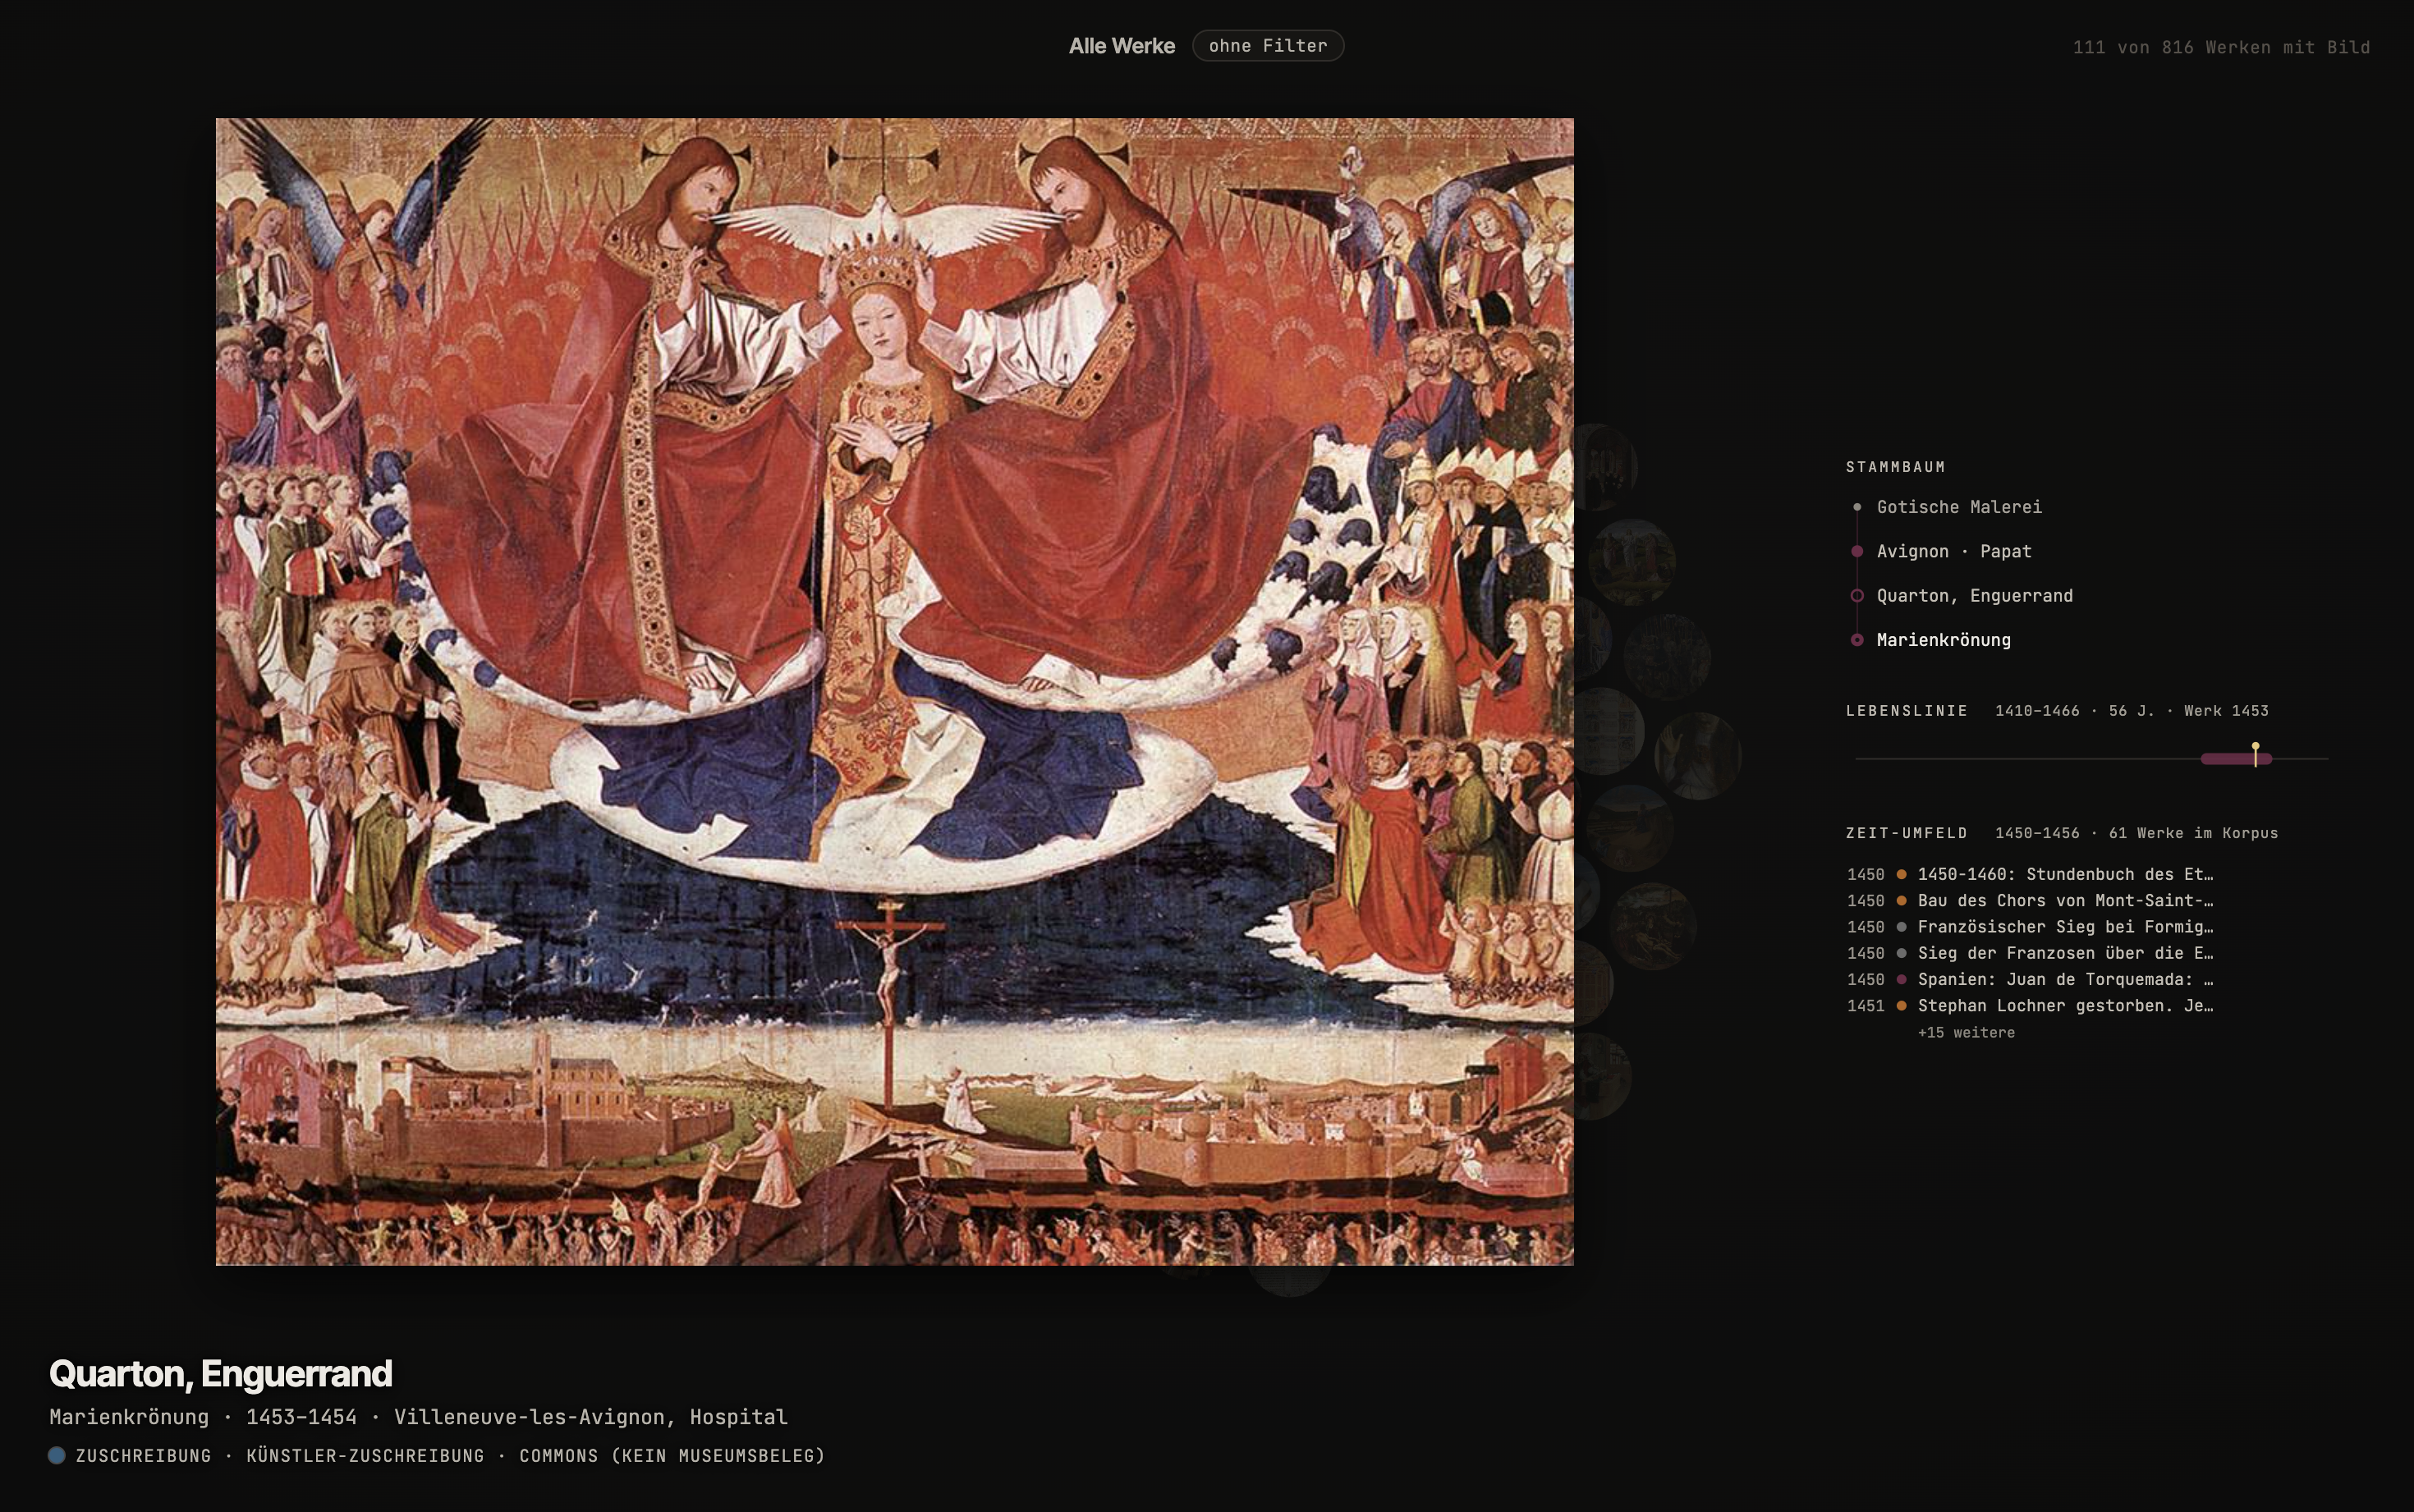
Task: Click the "COMMONS (KEIN MUSEUMSBELEG)" source label
Action: 672,1456
